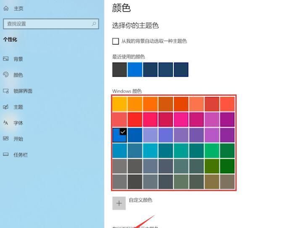Select the gray swatch starting the bottom row
The image size is (306, 228).
119,182
